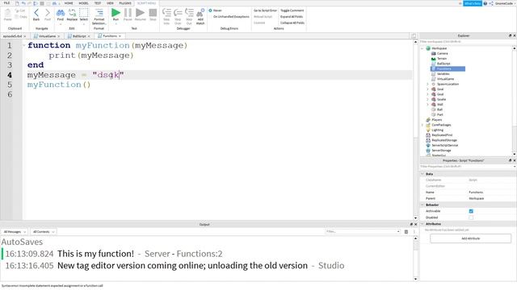Click Toggle Comment action

[292, 10]
